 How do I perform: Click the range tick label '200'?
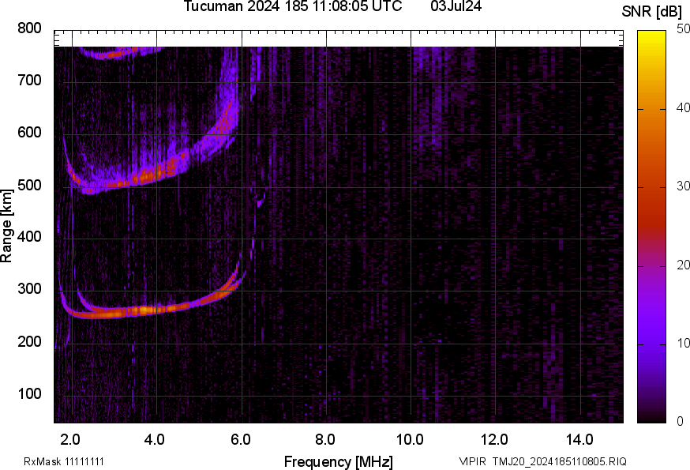coord(29,341)
